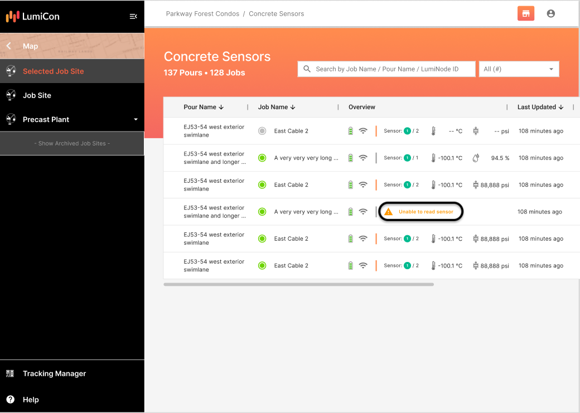The height and width of the screenshot is (413, 580).
Task: Click the gray status dot on the first pour
Action: (262, 130)
